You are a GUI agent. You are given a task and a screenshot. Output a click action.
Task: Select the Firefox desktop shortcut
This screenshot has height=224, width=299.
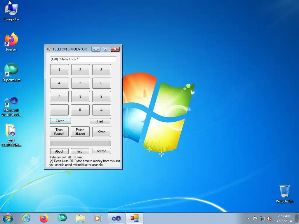(11, 42)
